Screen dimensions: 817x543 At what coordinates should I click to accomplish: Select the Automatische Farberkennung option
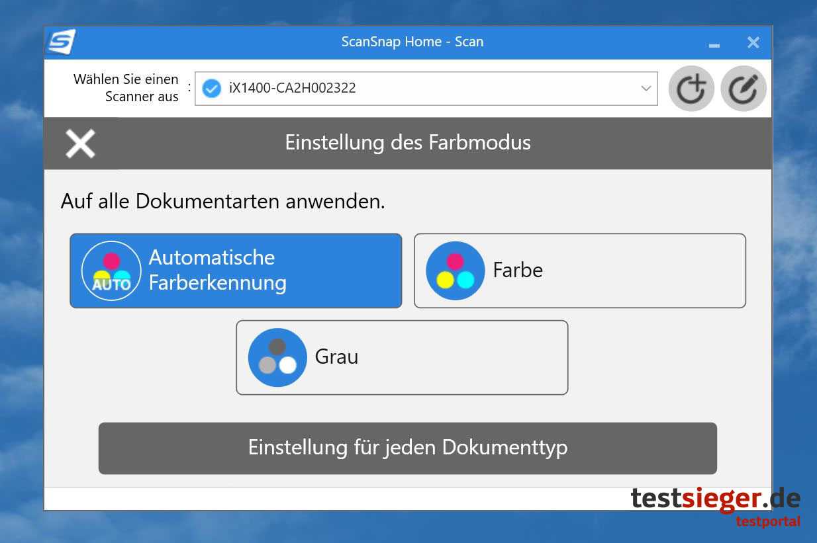click(236, 271)
